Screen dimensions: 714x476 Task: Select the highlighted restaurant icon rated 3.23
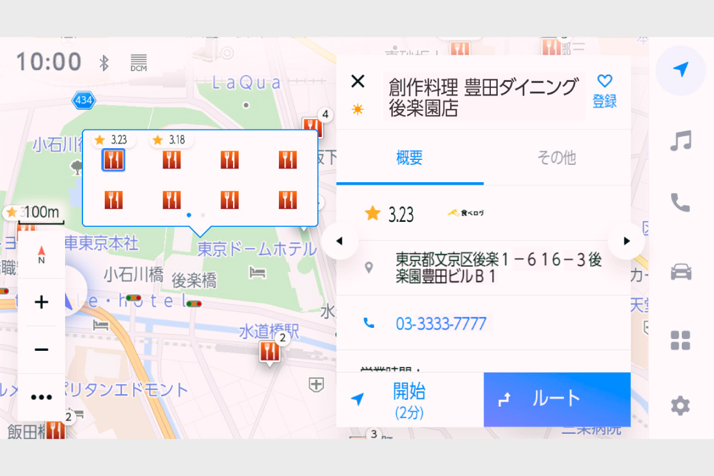click(x=113, y=160)
